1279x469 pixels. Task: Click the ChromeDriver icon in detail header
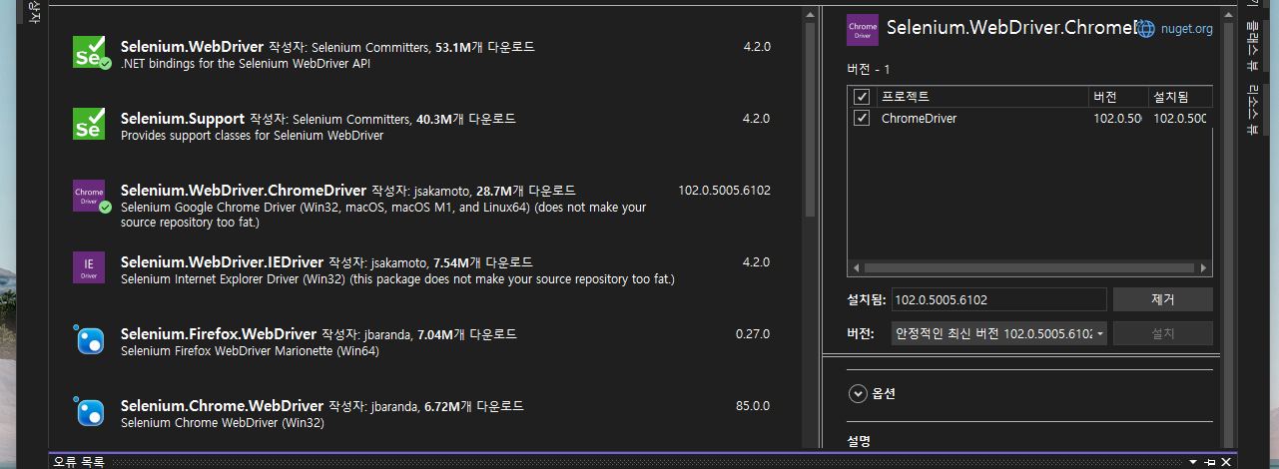pyautogui.click(x=863, y=29)
